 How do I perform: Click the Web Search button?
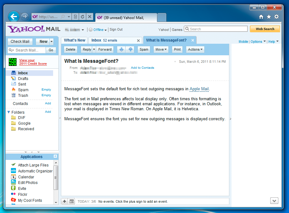coord(265,29)
